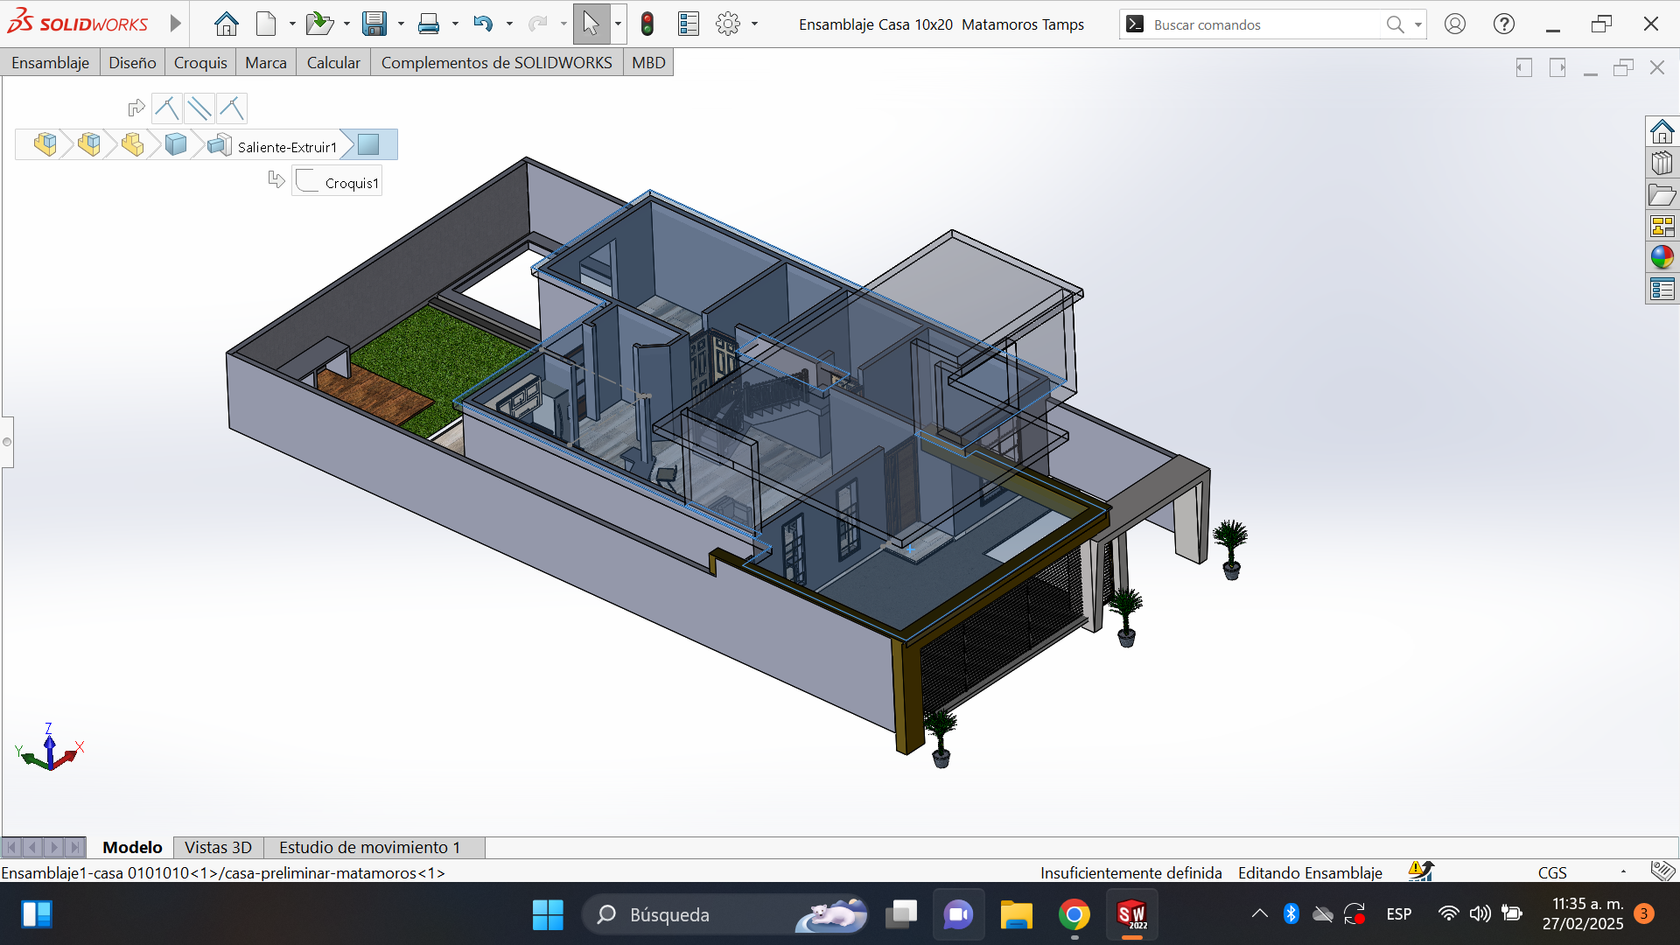Expand the Save dropdown arrow
Image resolution: width=1680 pixels, height=945 pixels.
coord(401,24)
